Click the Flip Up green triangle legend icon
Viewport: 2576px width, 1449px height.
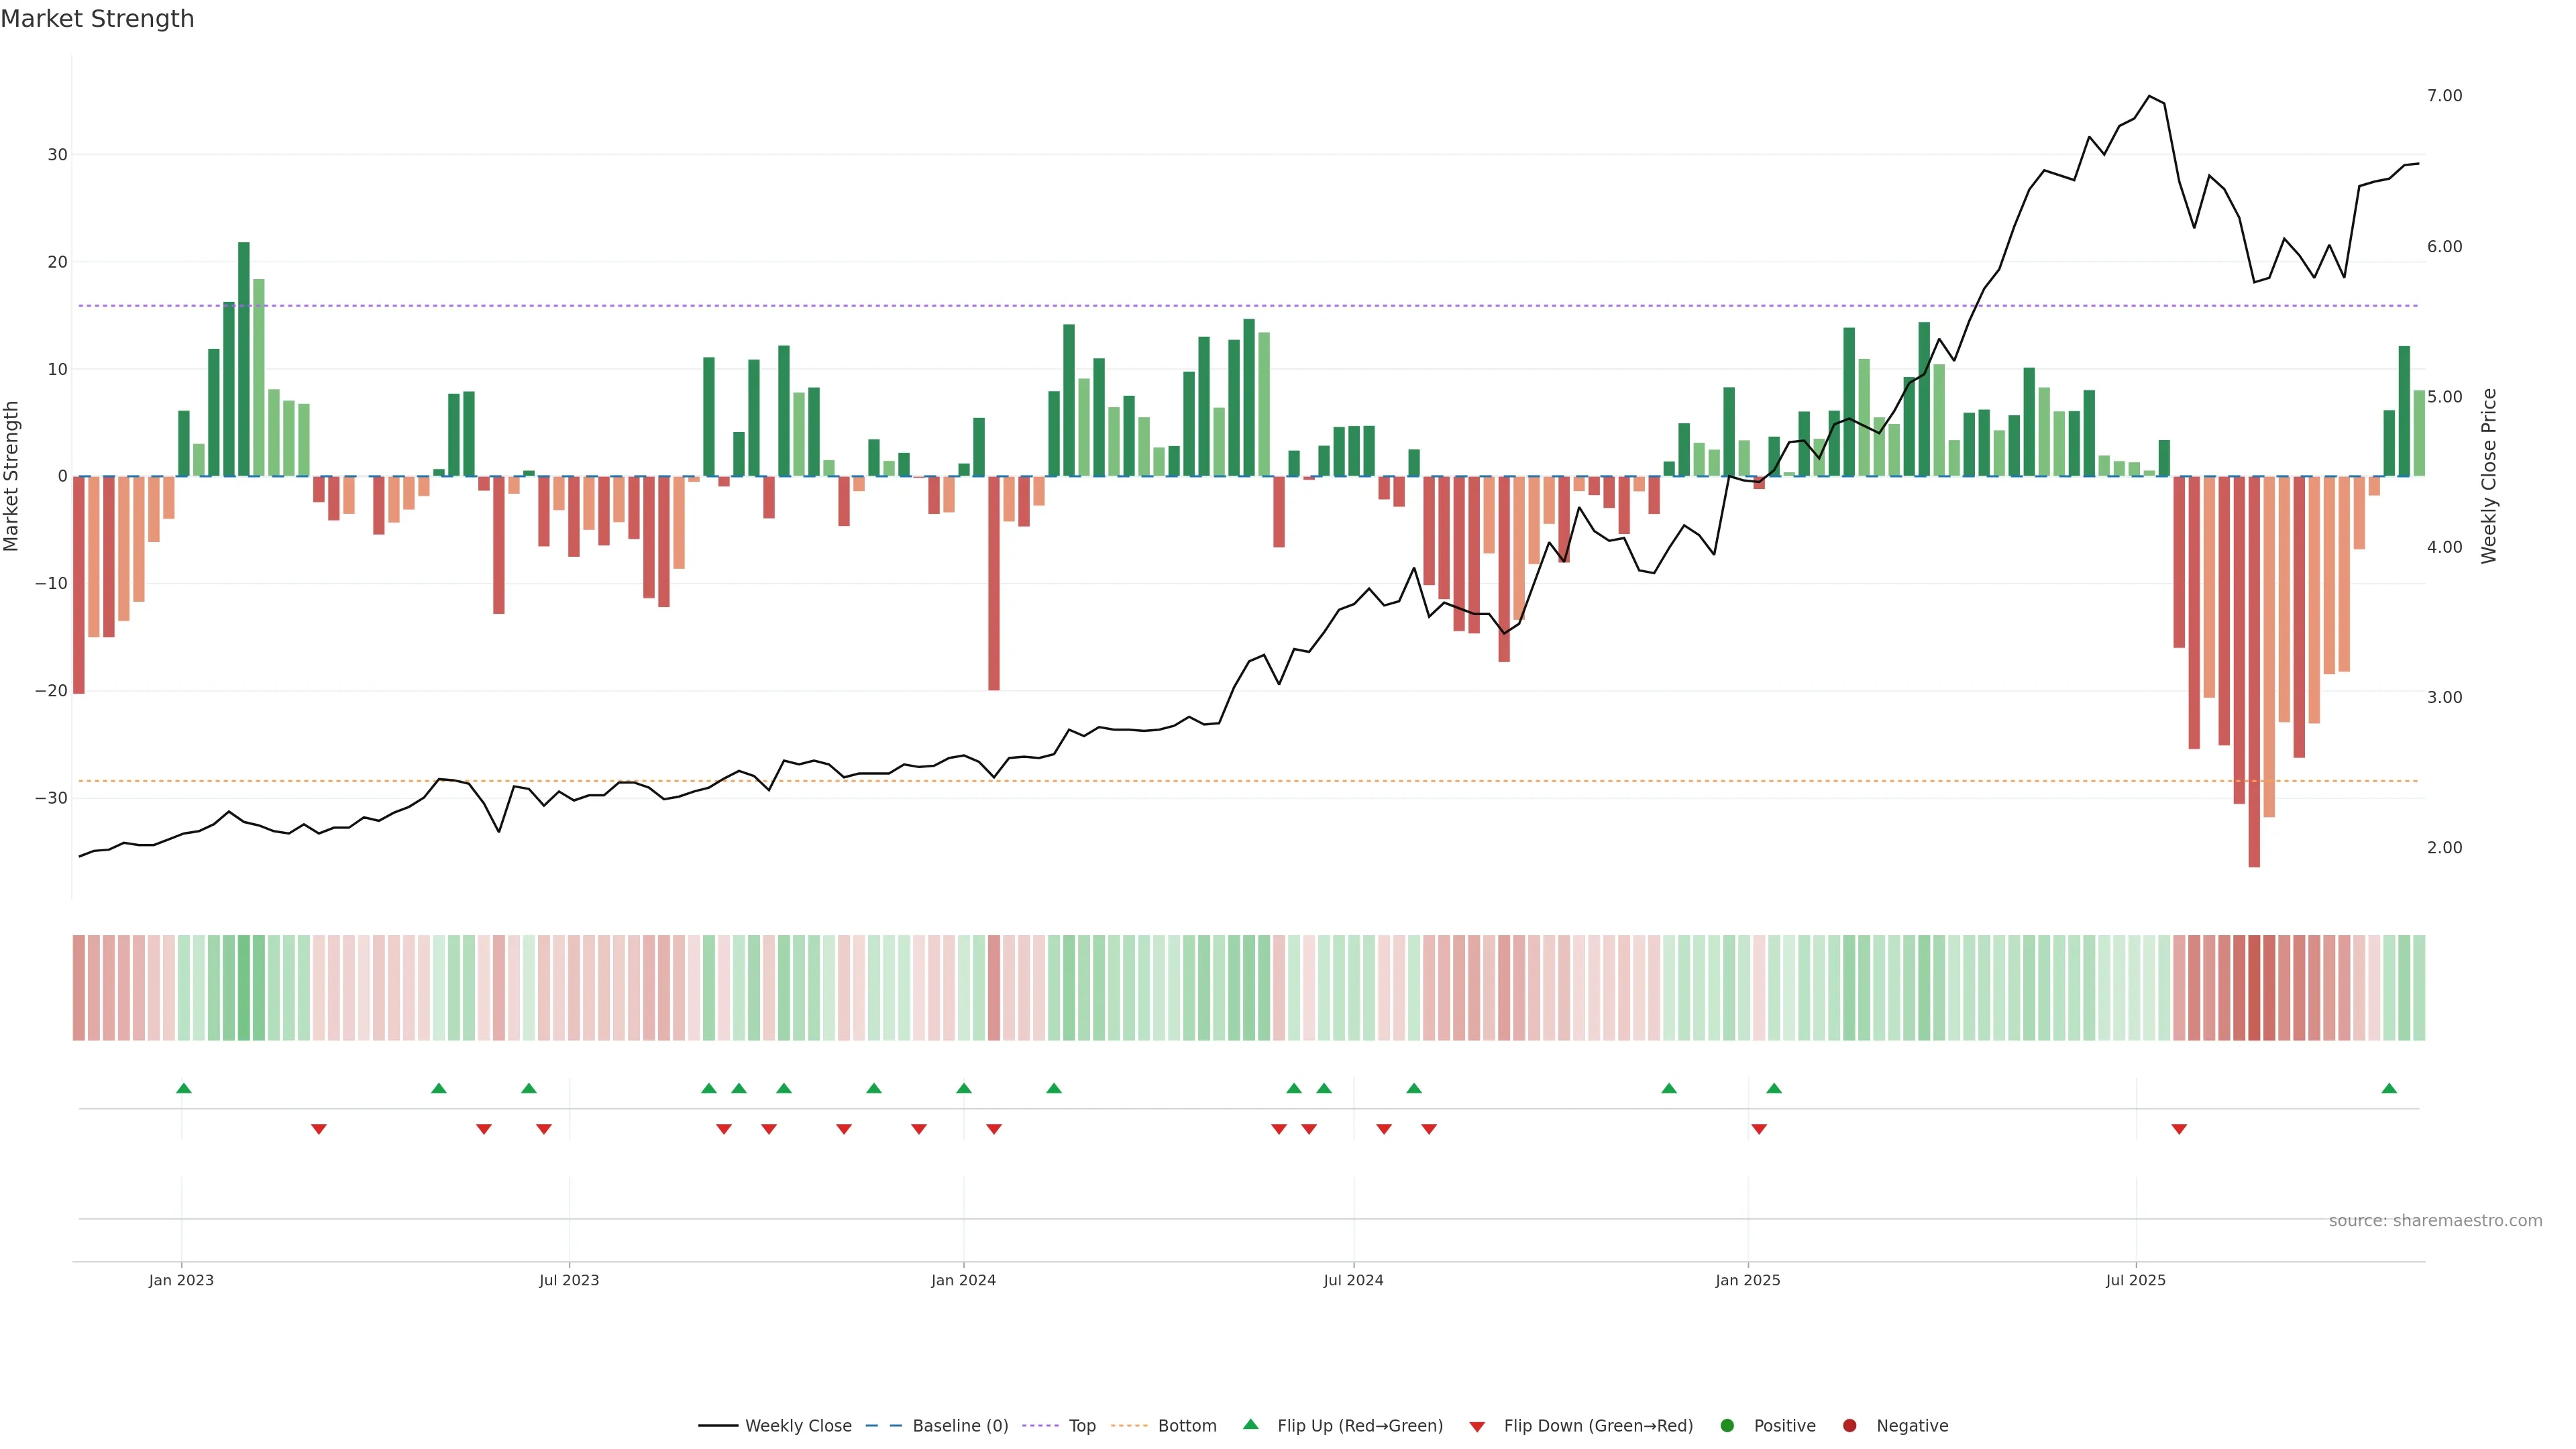click(1250, 1424)
